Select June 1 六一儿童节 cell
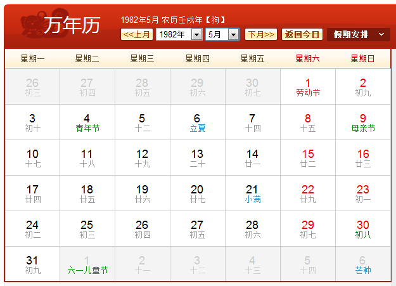396x286 pixels. [87, 264]
